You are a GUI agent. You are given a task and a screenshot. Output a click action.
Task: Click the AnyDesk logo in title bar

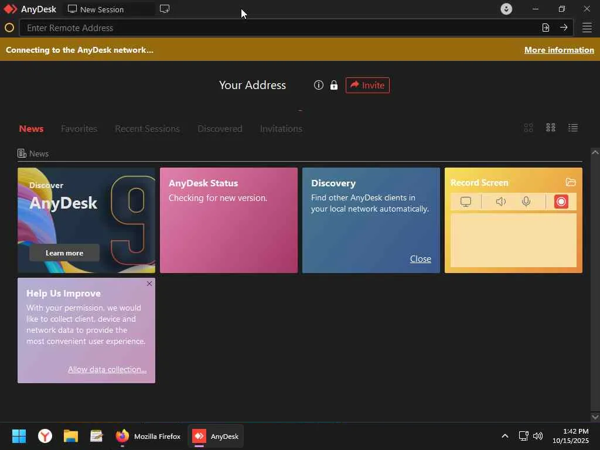(x=11, y=9)
